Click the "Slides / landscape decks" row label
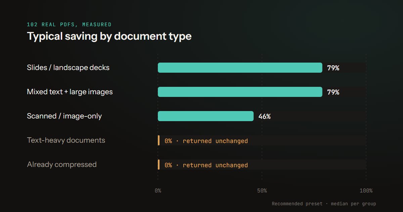403x212 pixels. click(68, 68)
